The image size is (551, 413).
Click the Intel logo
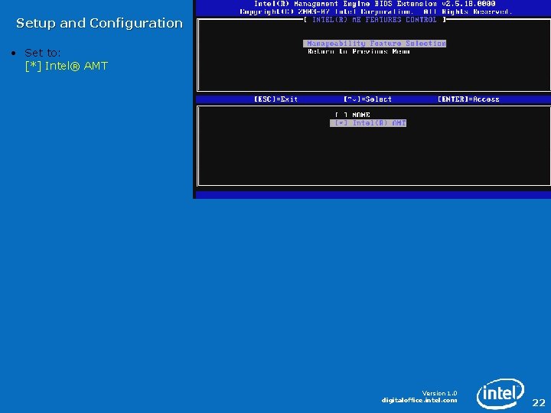pos(500,393)
